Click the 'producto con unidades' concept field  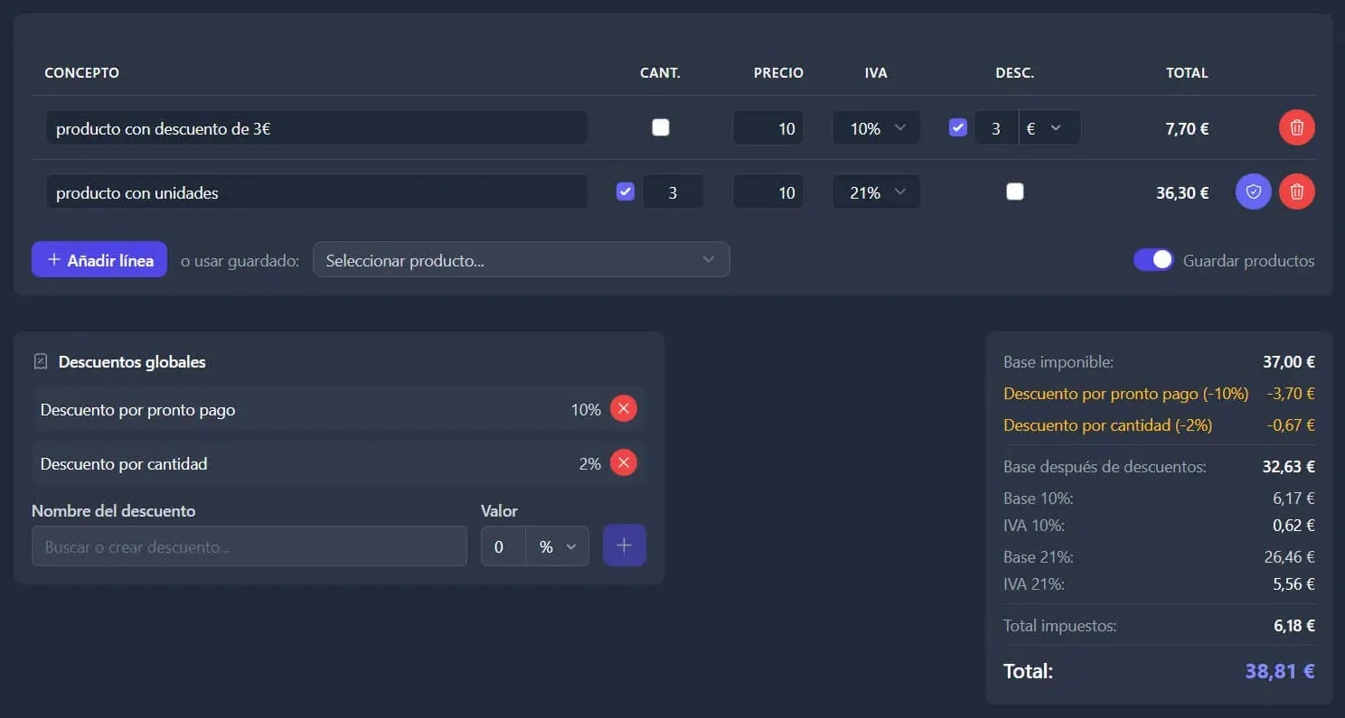point(316,192)
